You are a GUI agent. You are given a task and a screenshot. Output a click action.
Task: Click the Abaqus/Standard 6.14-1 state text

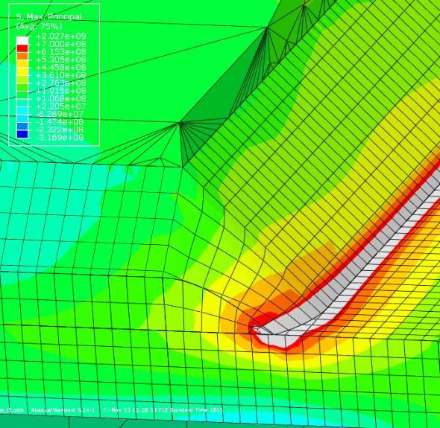click(x=63, y=410)
